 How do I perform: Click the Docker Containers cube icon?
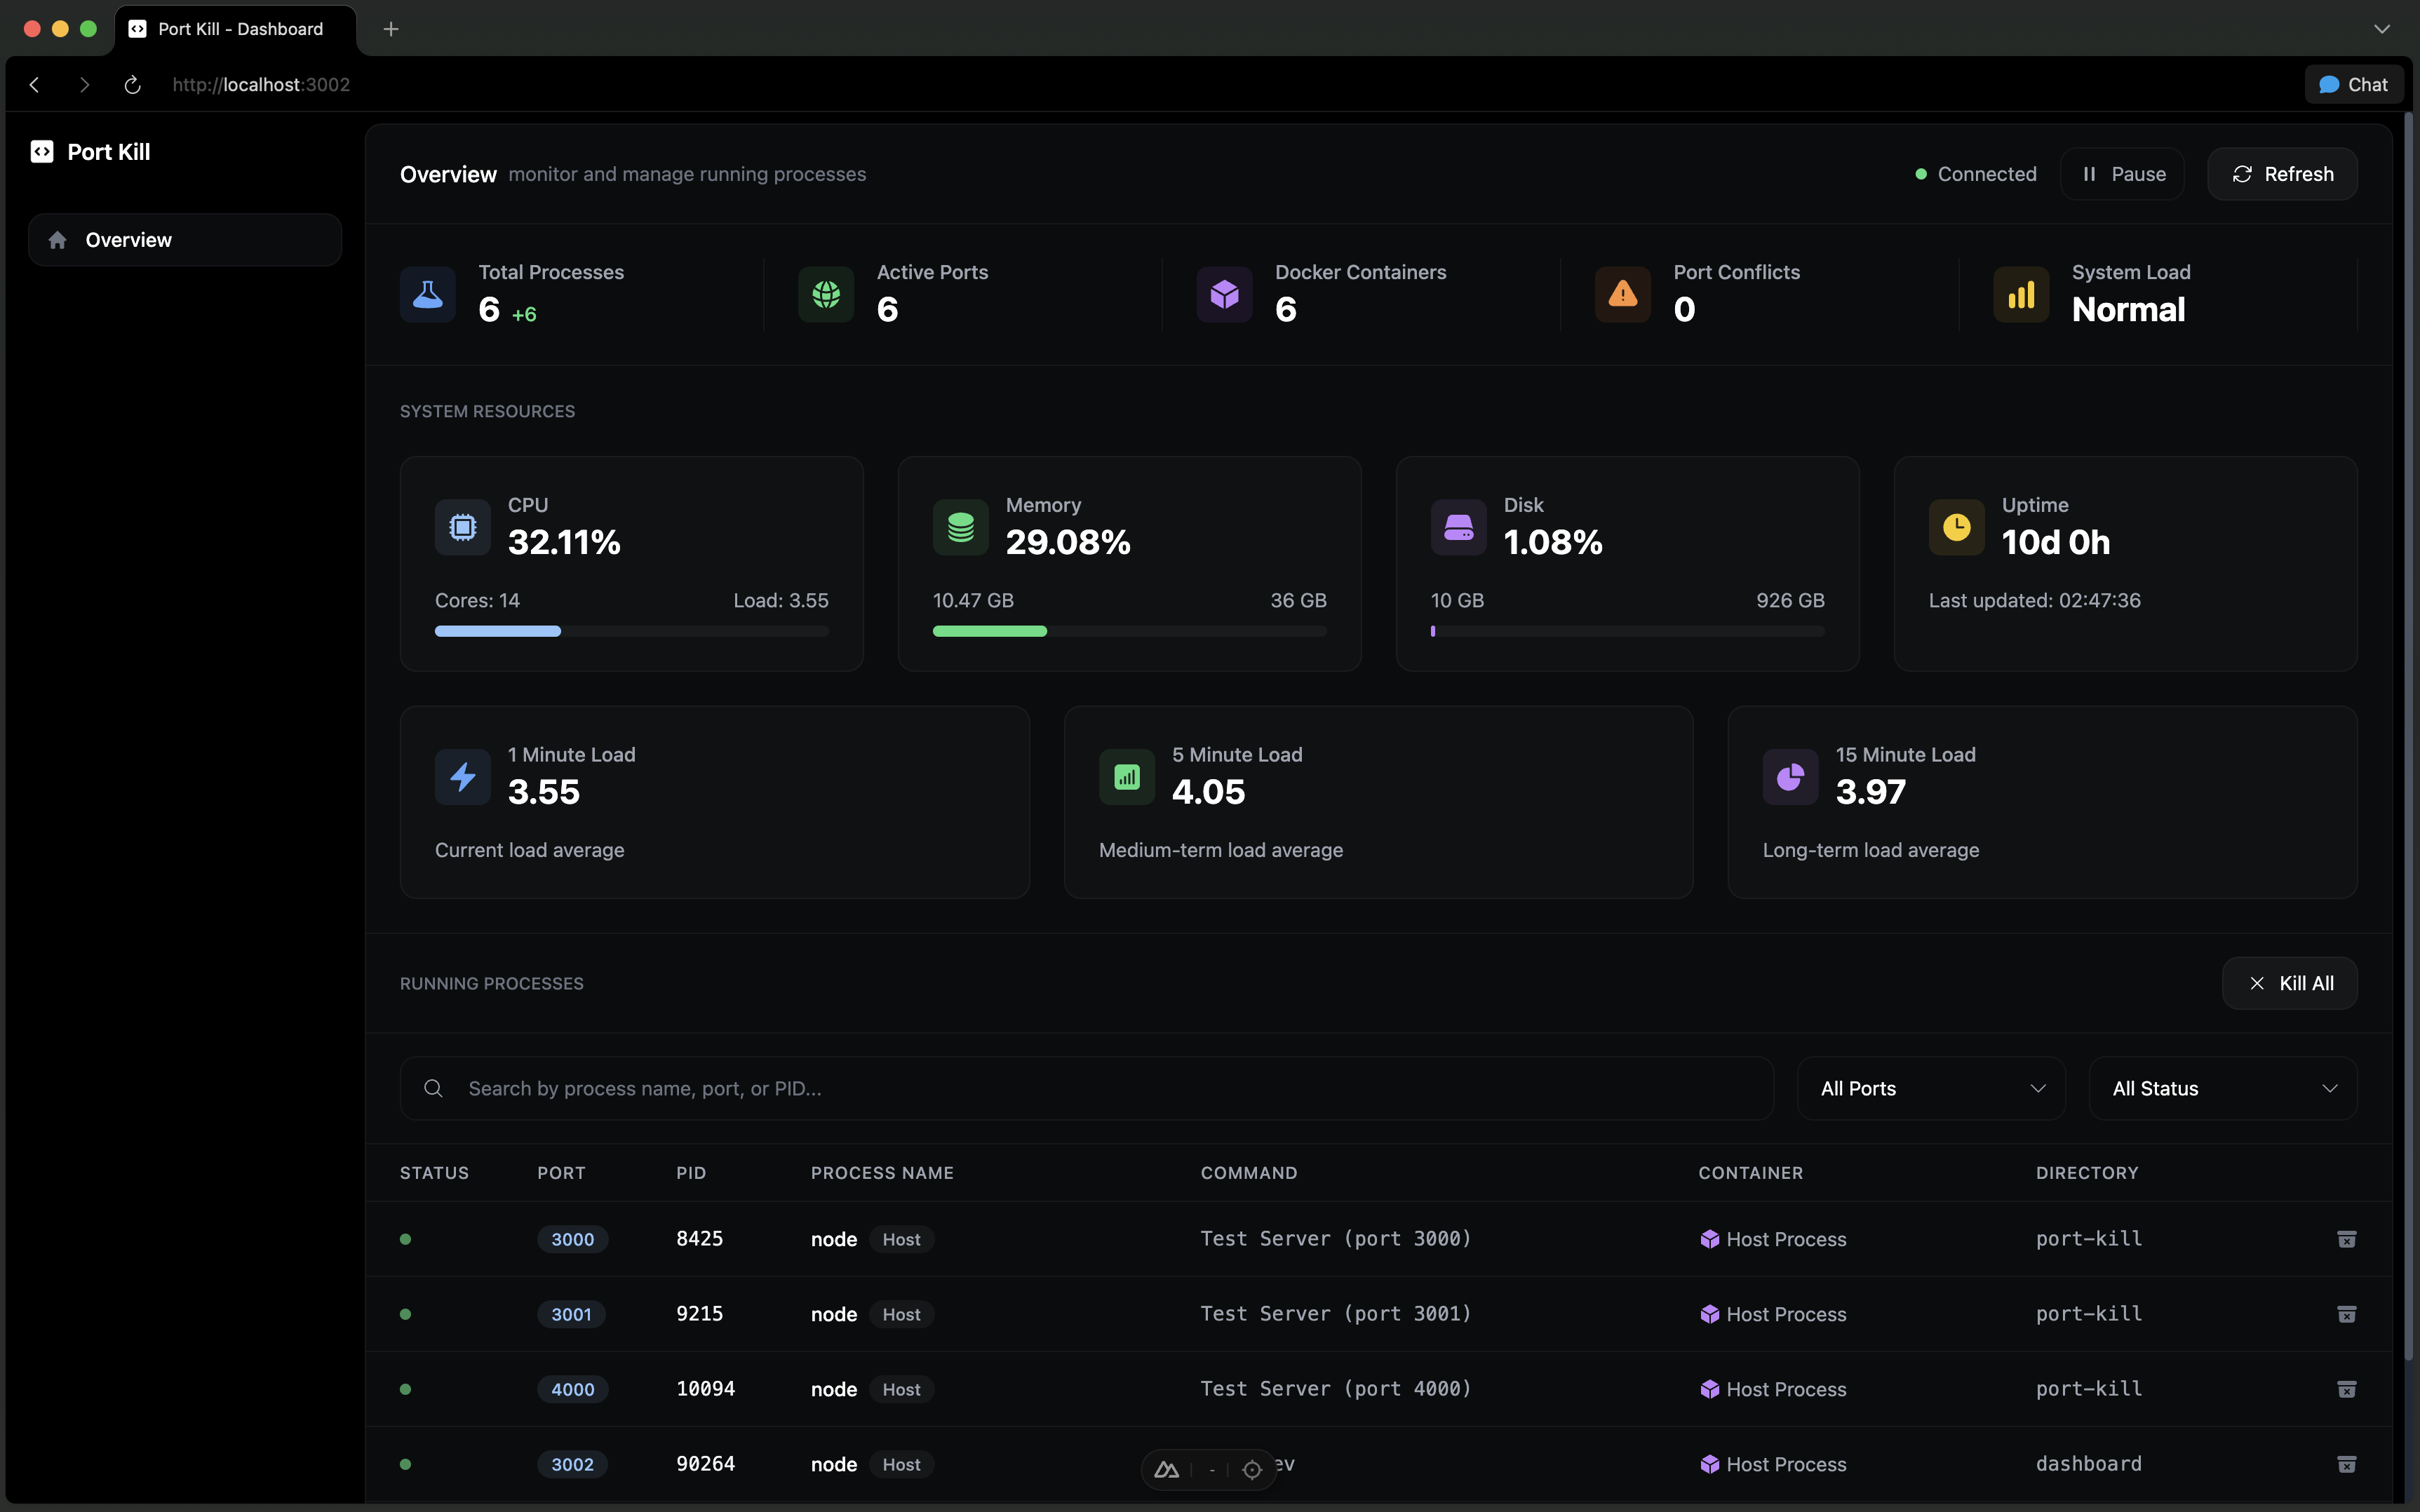1224,294
